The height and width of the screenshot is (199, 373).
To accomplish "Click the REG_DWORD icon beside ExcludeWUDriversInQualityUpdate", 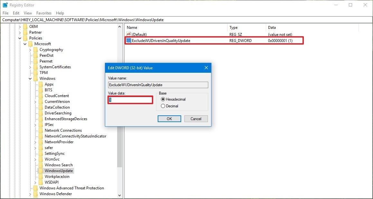I will pyautogui.click(x=128, y=40).
